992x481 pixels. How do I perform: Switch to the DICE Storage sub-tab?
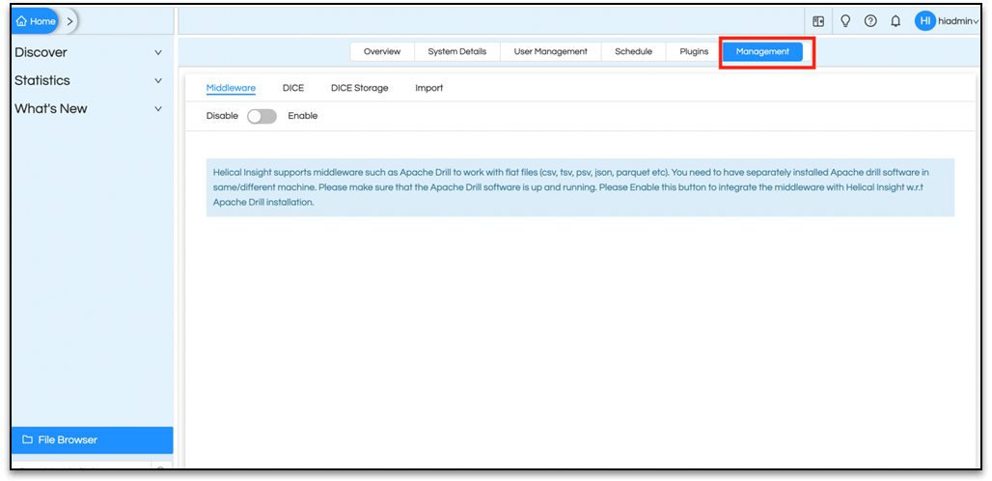pos(359,88)
